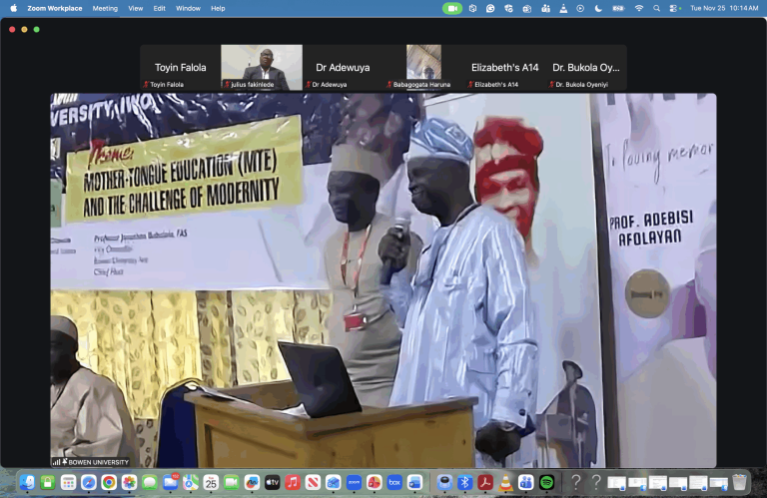
Task: Open Spotlight search in menu bar
Action: click(x=658, y=8)
